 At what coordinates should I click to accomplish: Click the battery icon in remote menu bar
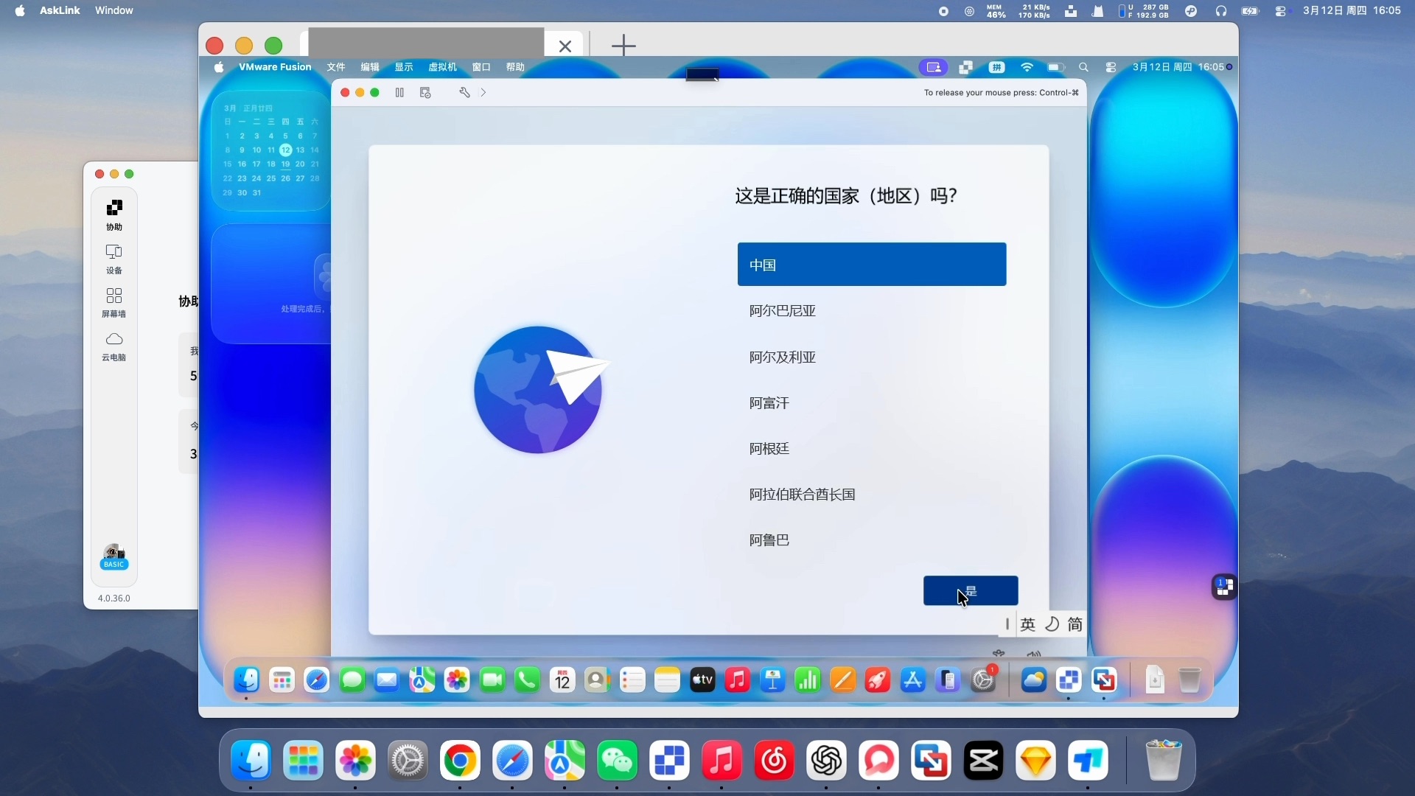(1056, 67)
